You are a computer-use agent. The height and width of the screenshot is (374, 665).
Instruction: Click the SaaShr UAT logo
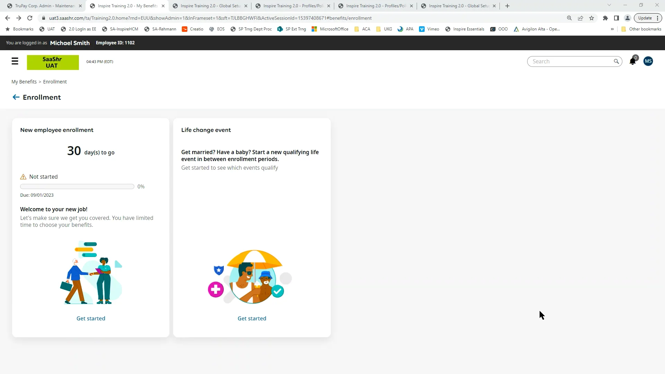point(53,62)
